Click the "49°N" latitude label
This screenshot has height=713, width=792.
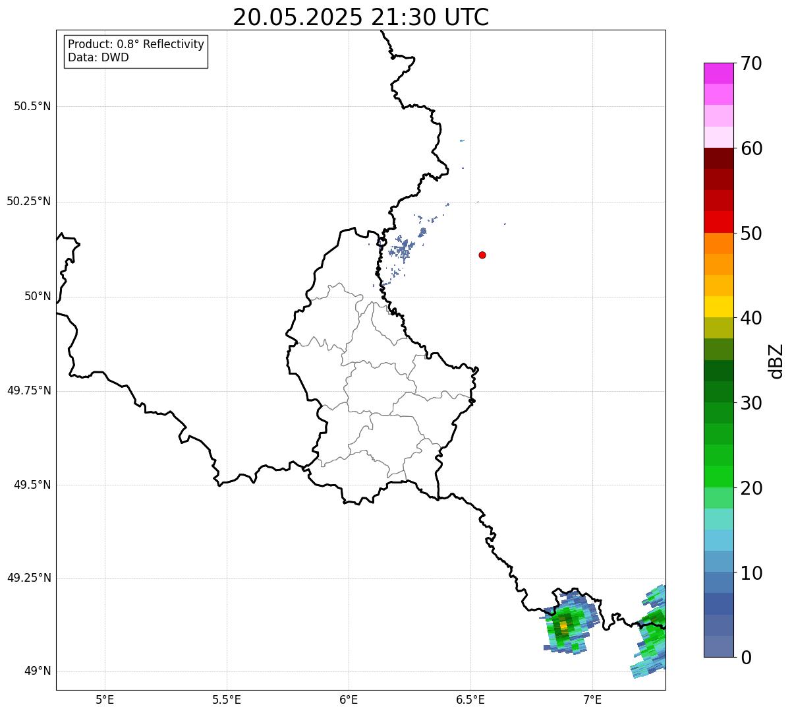(38, 671)
